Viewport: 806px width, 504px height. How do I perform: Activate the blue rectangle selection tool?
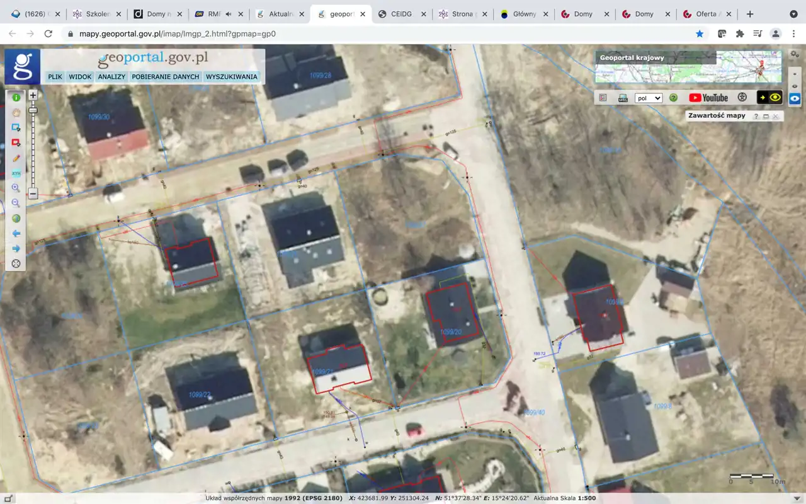pos(16,127)
